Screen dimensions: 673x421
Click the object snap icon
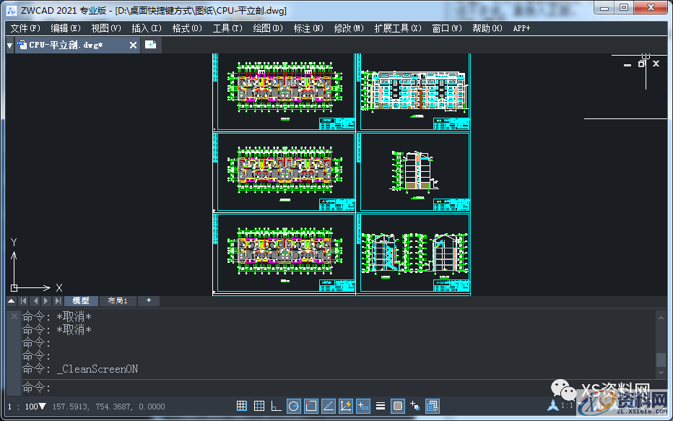pyautogui.click(x=311, y=407)
